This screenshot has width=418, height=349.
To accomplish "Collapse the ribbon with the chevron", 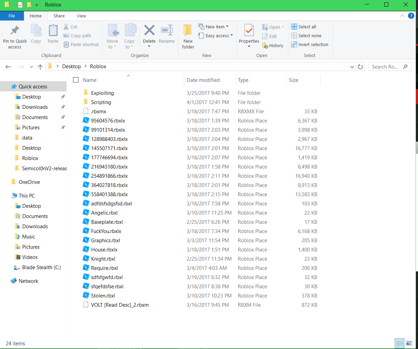I will (402, 16).
